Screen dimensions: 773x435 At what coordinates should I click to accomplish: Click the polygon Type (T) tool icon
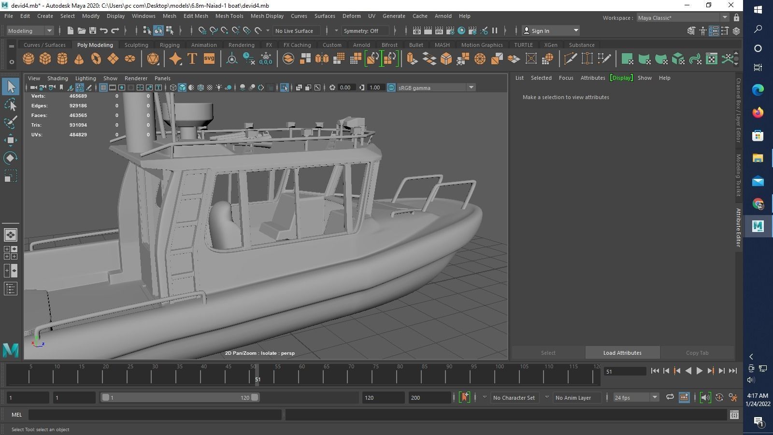click(192, 59)
